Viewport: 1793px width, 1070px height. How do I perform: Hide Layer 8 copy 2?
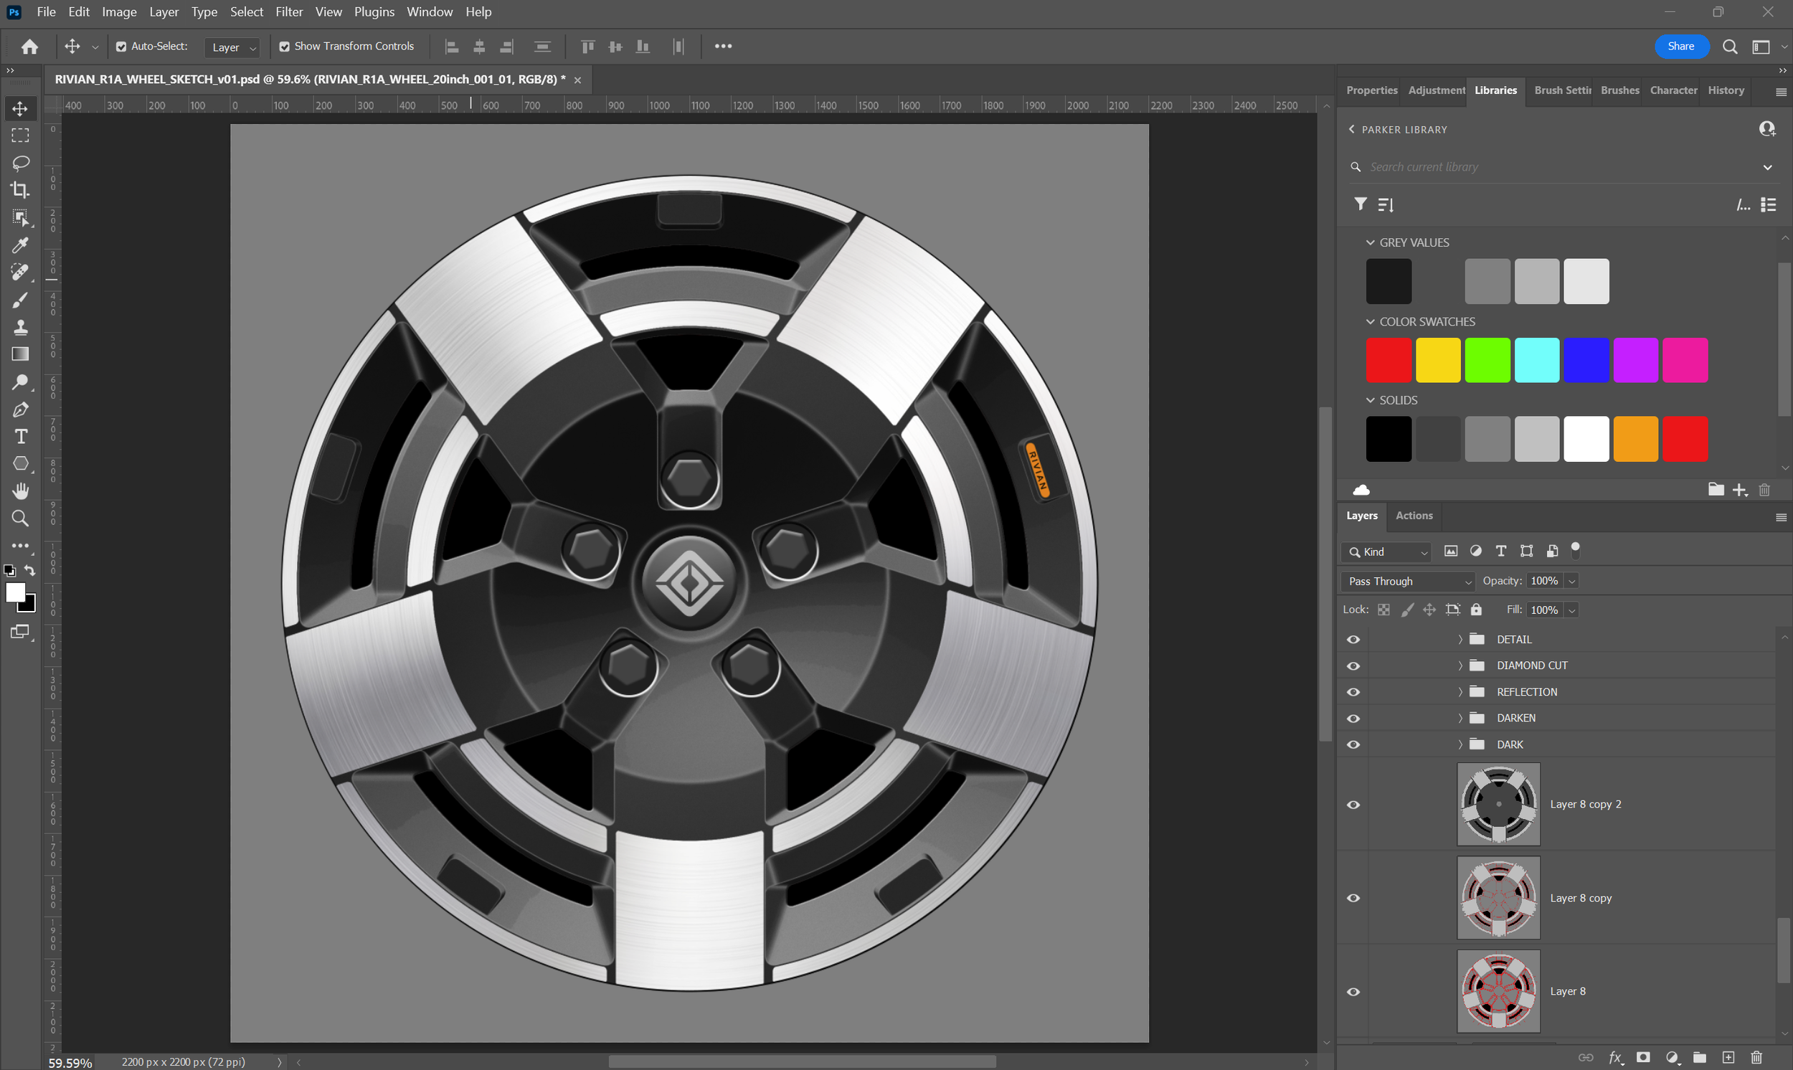1353,805
